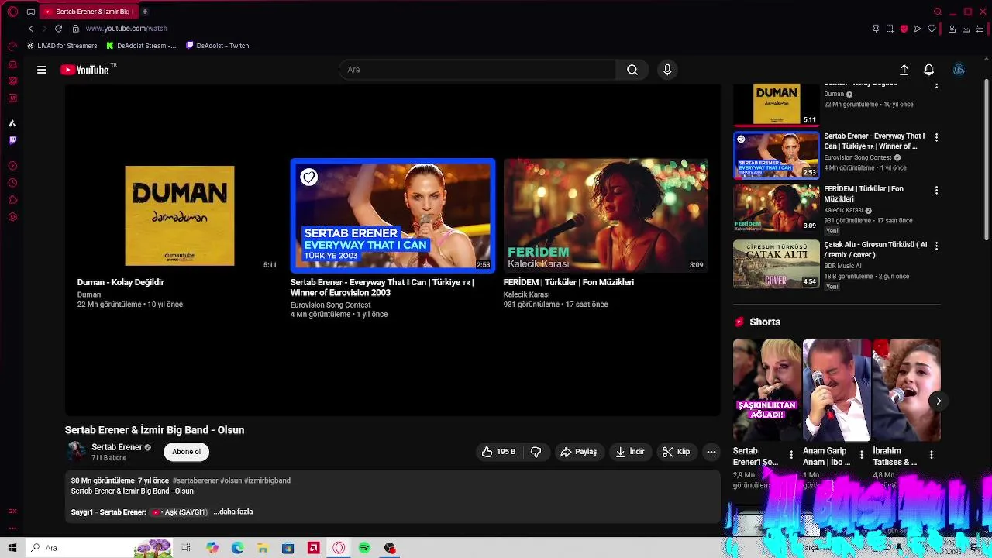This screenshot has height=558, width=992.
Task: Open the Opera send/flow arrow icon
Action: pos(918,29)
